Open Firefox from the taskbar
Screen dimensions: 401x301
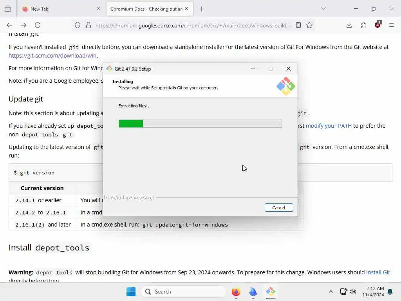click(236, 292)
